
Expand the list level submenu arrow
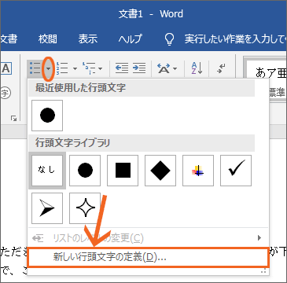(259, 238)
